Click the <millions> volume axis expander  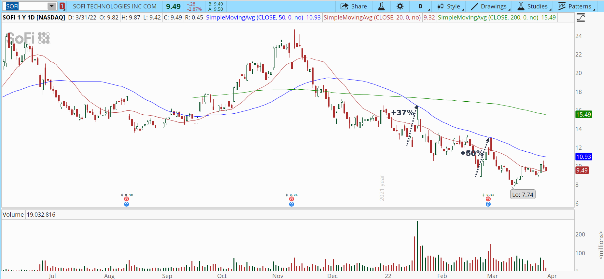tap(601, 245)
